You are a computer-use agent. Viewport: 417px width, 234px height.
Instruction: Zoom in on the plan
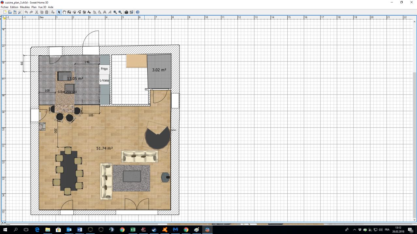pyautogui.click(x=115, y=12)
